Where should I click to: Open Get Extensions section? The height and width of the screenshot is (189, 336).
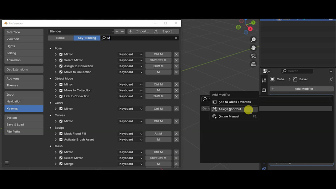[24, 70]
